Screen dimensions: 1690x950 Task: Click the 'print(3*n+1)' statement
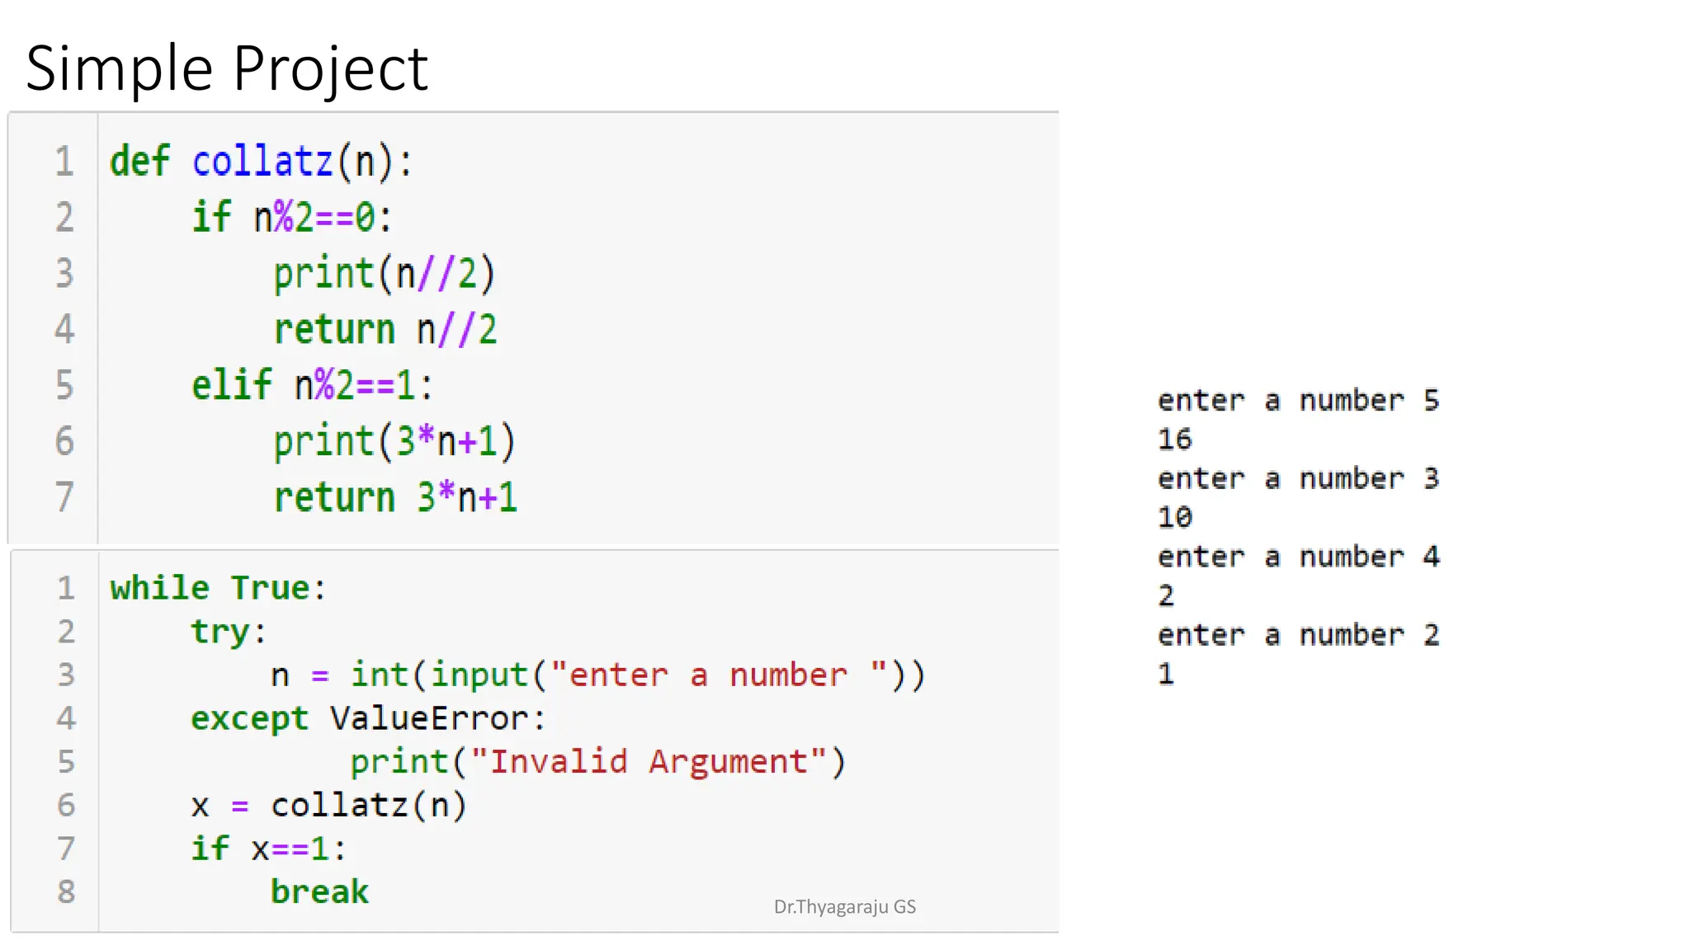[394, 441]
